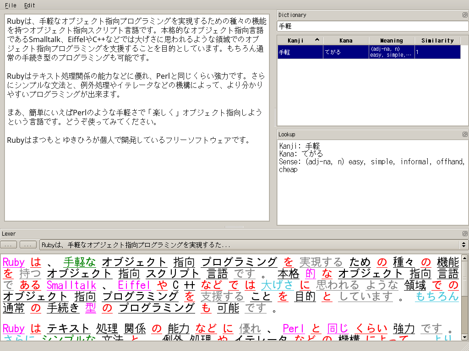Viewport: 469px width, 351px height.
Task: Select the token 関係 in the Lexer
Action: point(135,329)
